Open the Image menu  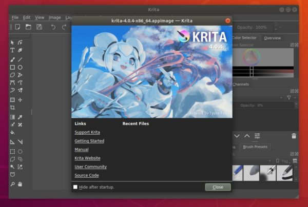tap(54, 17)
